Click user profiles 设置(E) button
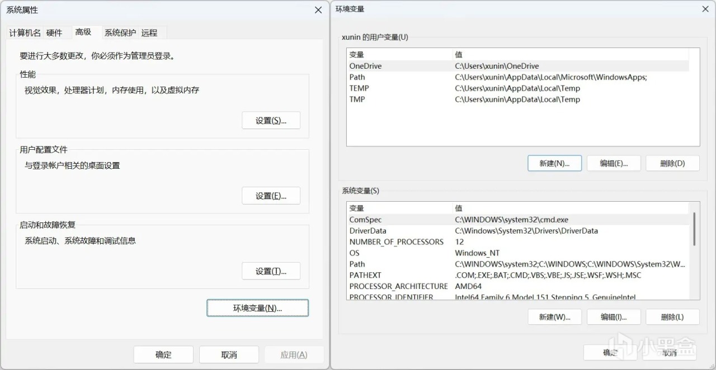 (x=271, y=196)
